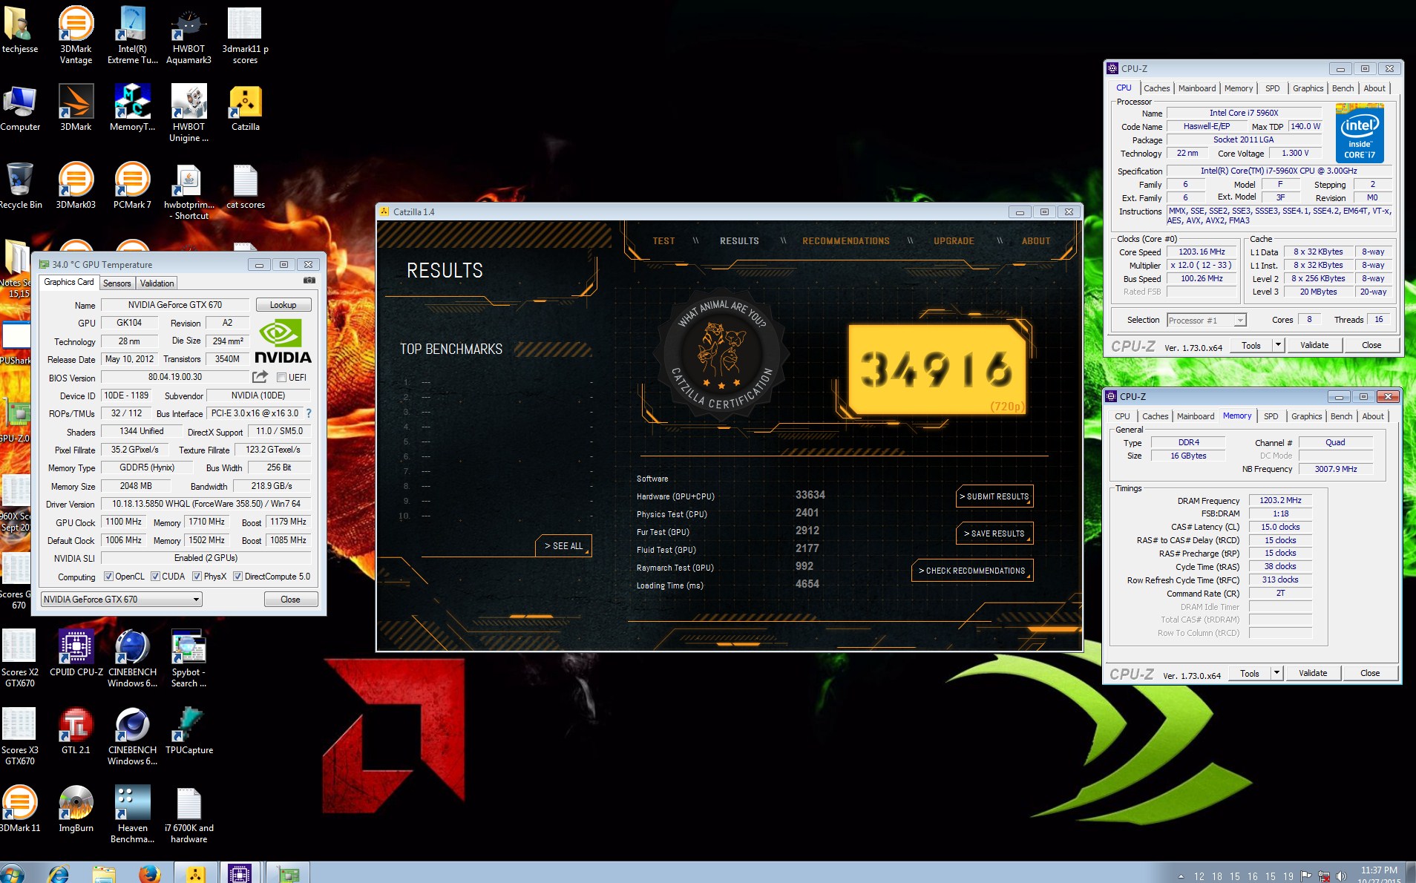The width and height of the screenshot is (1416, 883).
Task: Launch the 3DMark desktop shortcut
Action: tap(76, 108)
